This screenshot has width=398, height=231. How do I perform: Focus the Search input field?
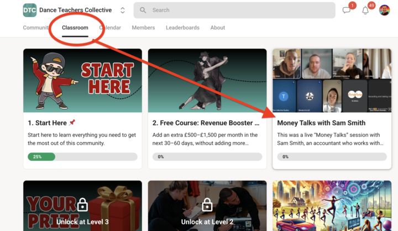pos(234,10)
